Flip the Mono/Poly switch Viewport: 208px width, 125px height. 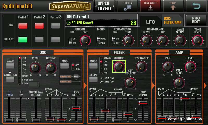98,41
